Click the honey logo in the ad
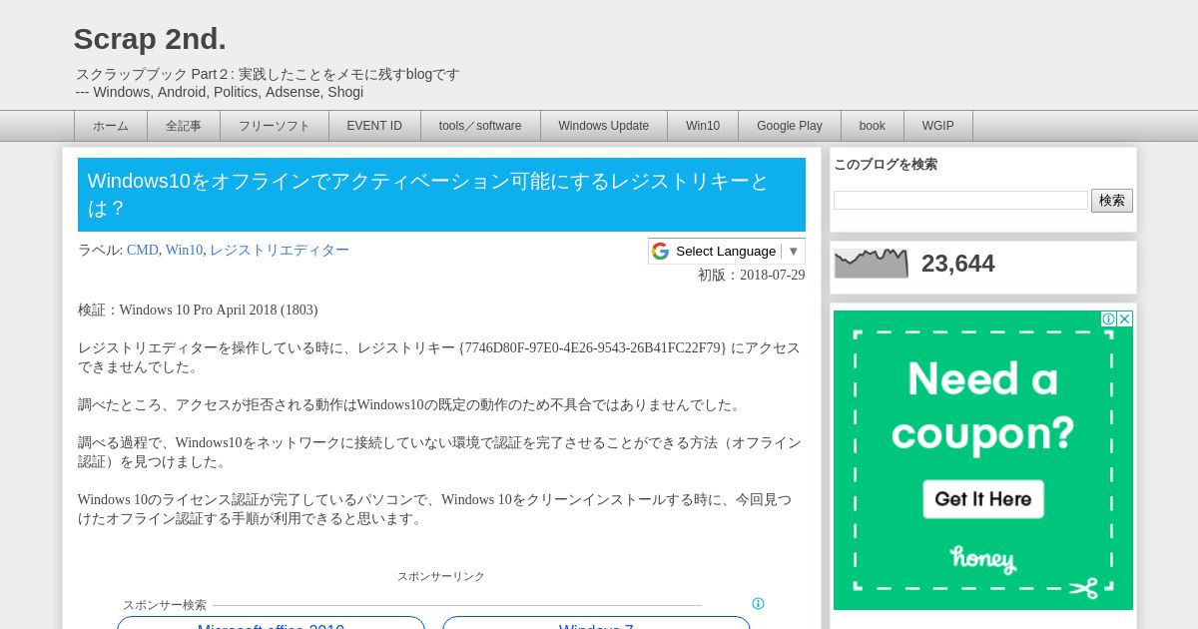Image resolution: width=1198 pixels, height=629 pixels. (x=982, y=560)
